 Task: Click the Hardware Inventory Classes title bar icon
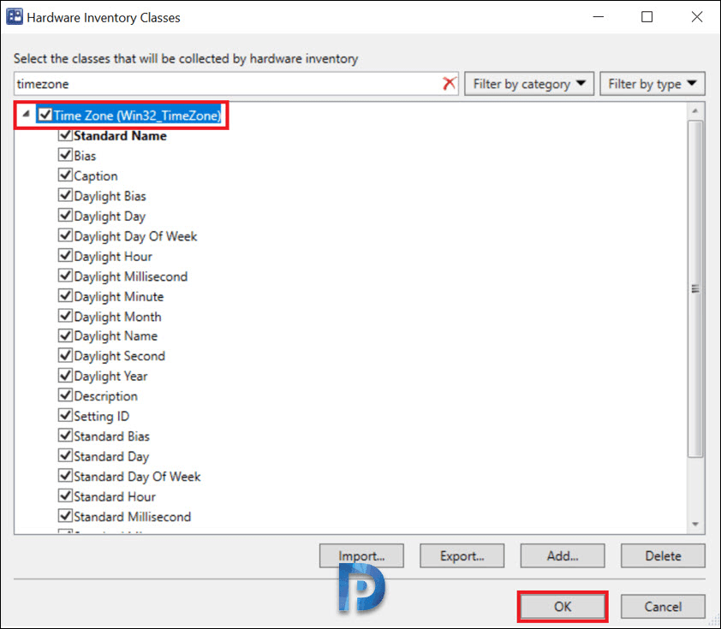point(14,16)
